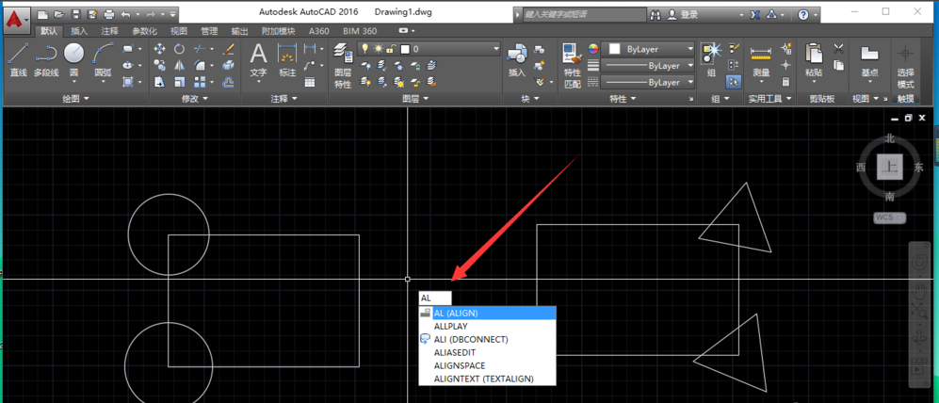Select the 圆 (Circle) tool
The width and height of the screenshot is (939, 403).
(73, 58)
